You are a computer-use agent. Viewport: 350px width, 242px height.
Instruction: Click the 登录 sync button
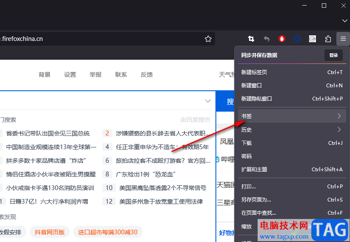point(333,55)
